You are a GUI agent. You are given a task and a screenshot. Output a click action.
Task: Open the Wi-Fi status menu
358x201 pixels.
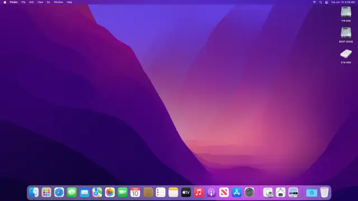tap(314, 2)
